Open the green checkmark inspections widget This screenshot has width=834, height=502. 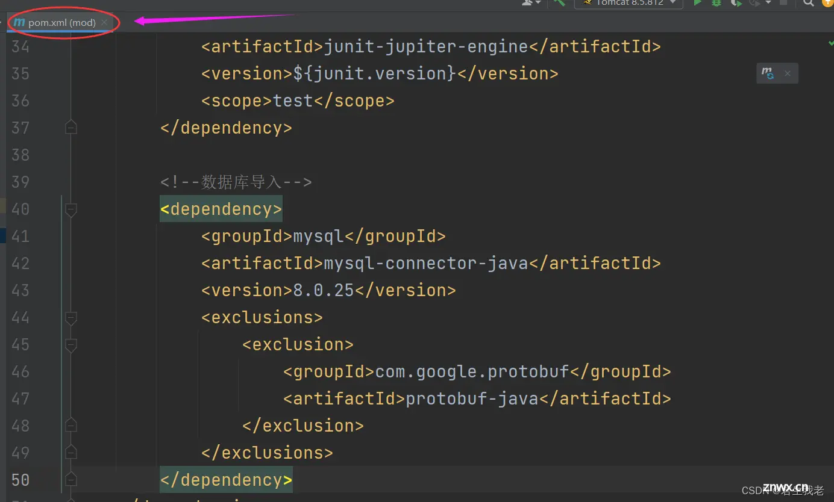[830, 43]
